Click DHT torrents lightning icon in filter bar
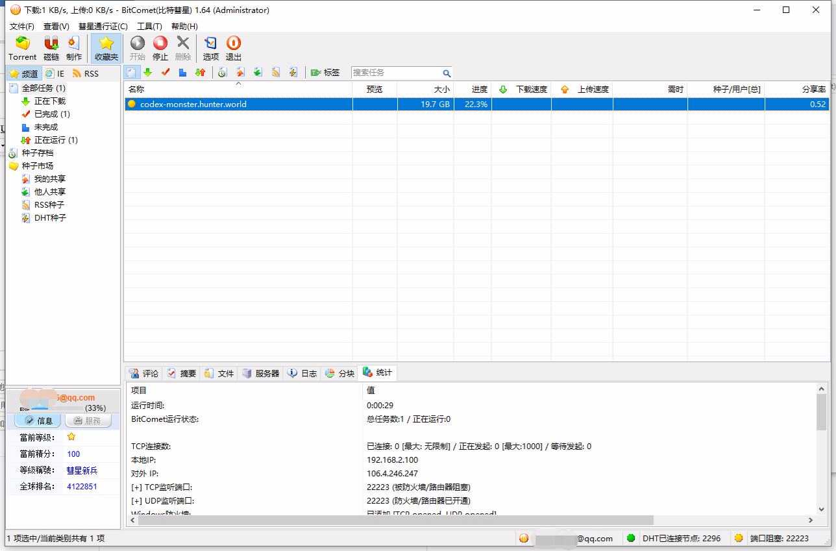The height and width of the screenshot is (551, 836). point(293,73)
